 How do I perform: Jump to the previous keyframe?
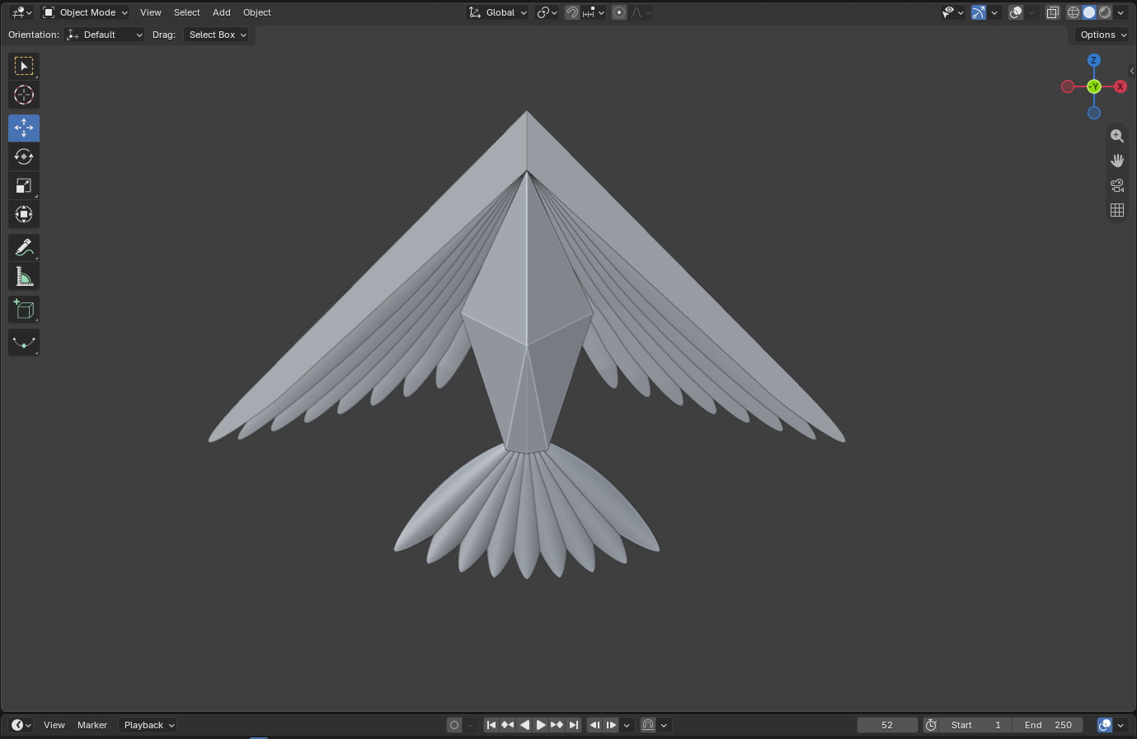point(508,725)
